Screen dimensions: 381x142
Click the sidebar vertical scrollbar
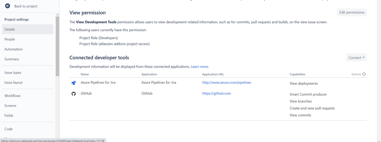(x=57, y=46)
